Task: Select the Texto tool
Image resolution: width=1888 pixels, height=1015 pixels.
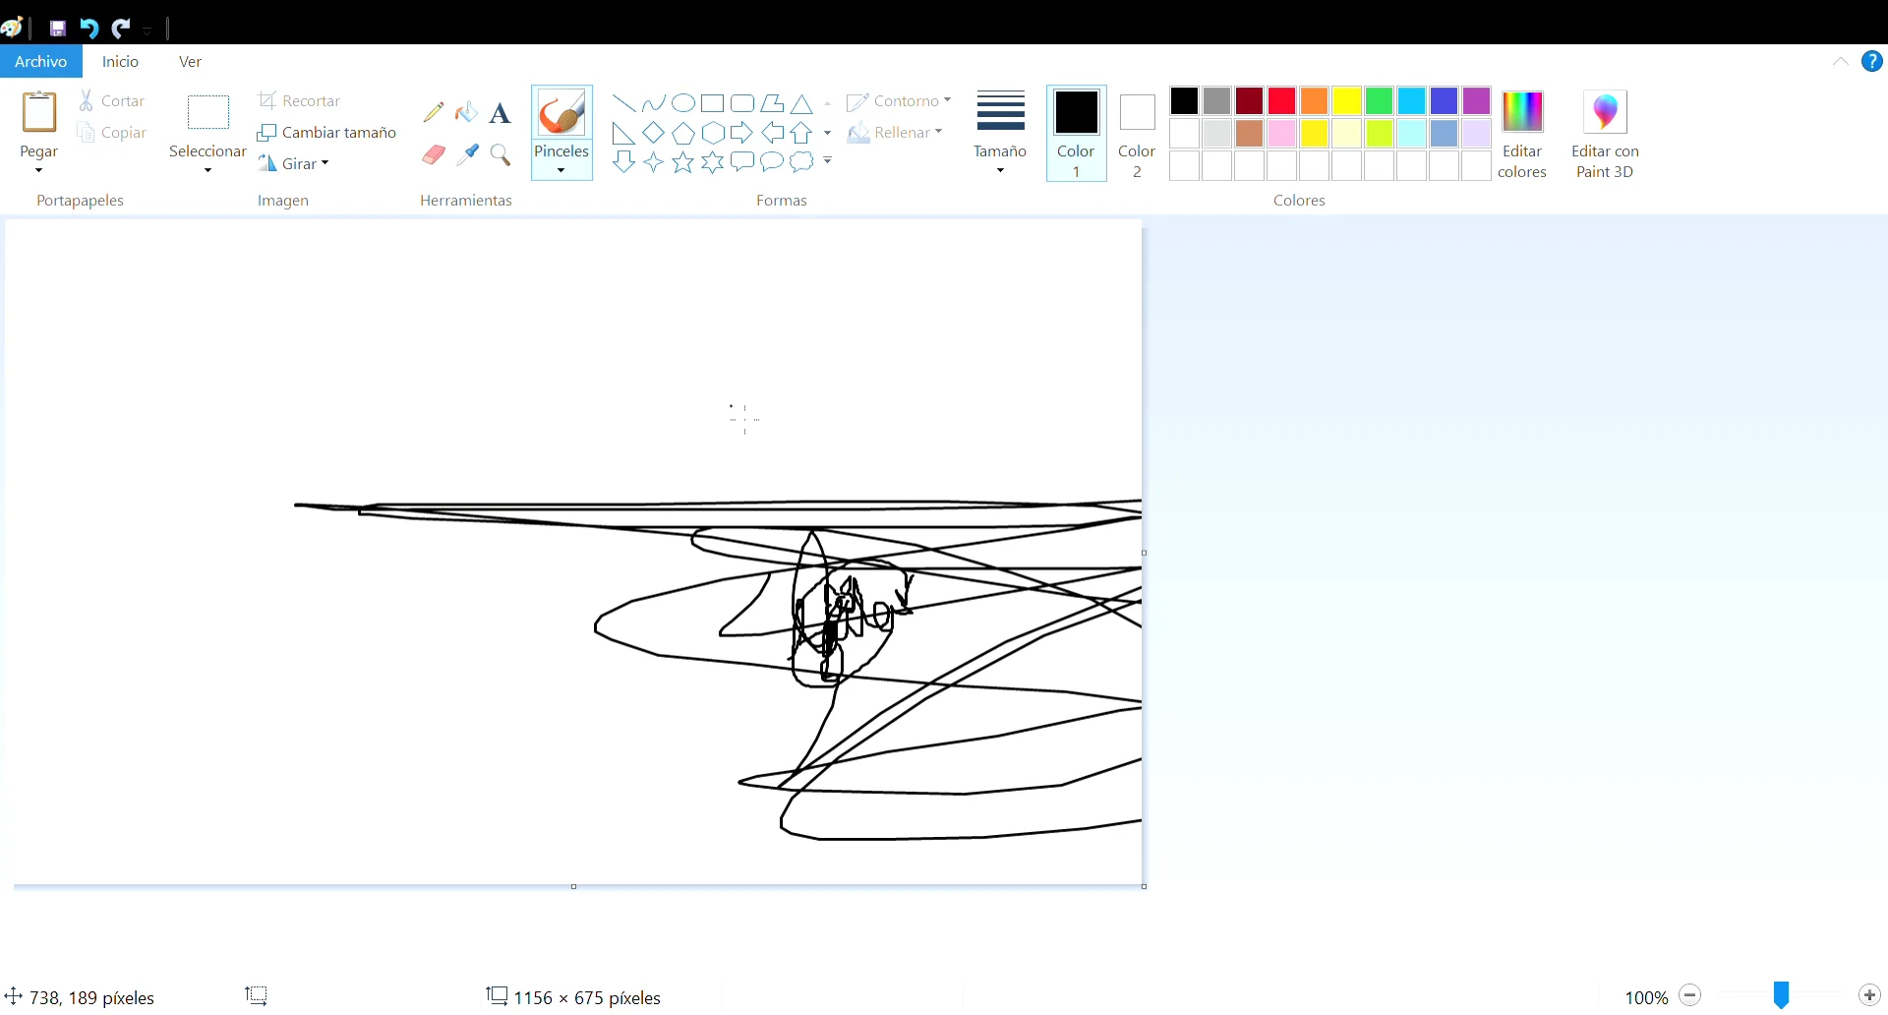Action: point(501,112)
